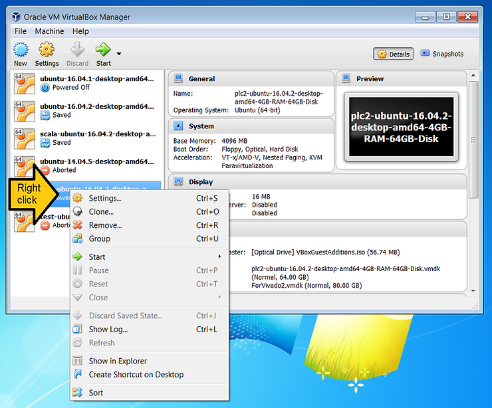492x408 pixels.
Task: Select the ubuntu-14.04.5-desktop-amd64 Aborted VM
Action: click(87, 166)
